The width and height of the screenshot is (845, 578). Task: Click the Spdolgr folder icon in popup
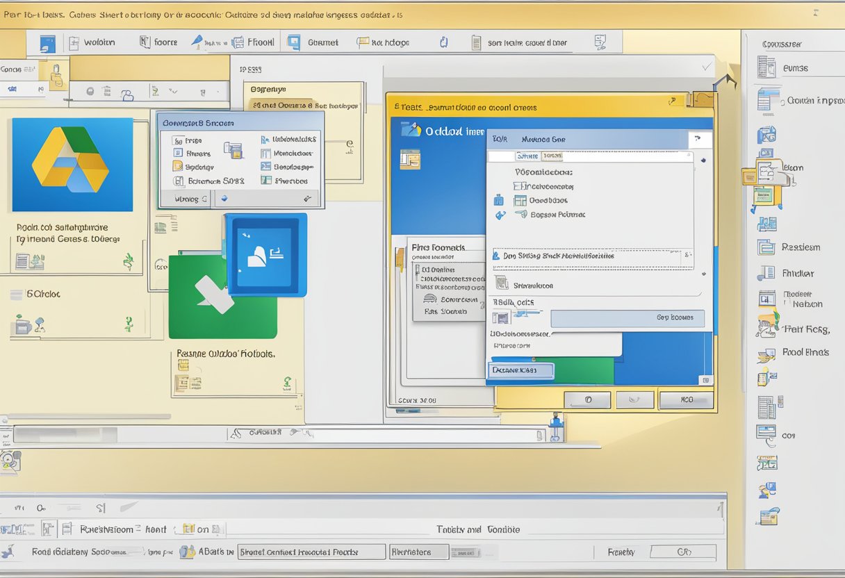click(178, 167)
